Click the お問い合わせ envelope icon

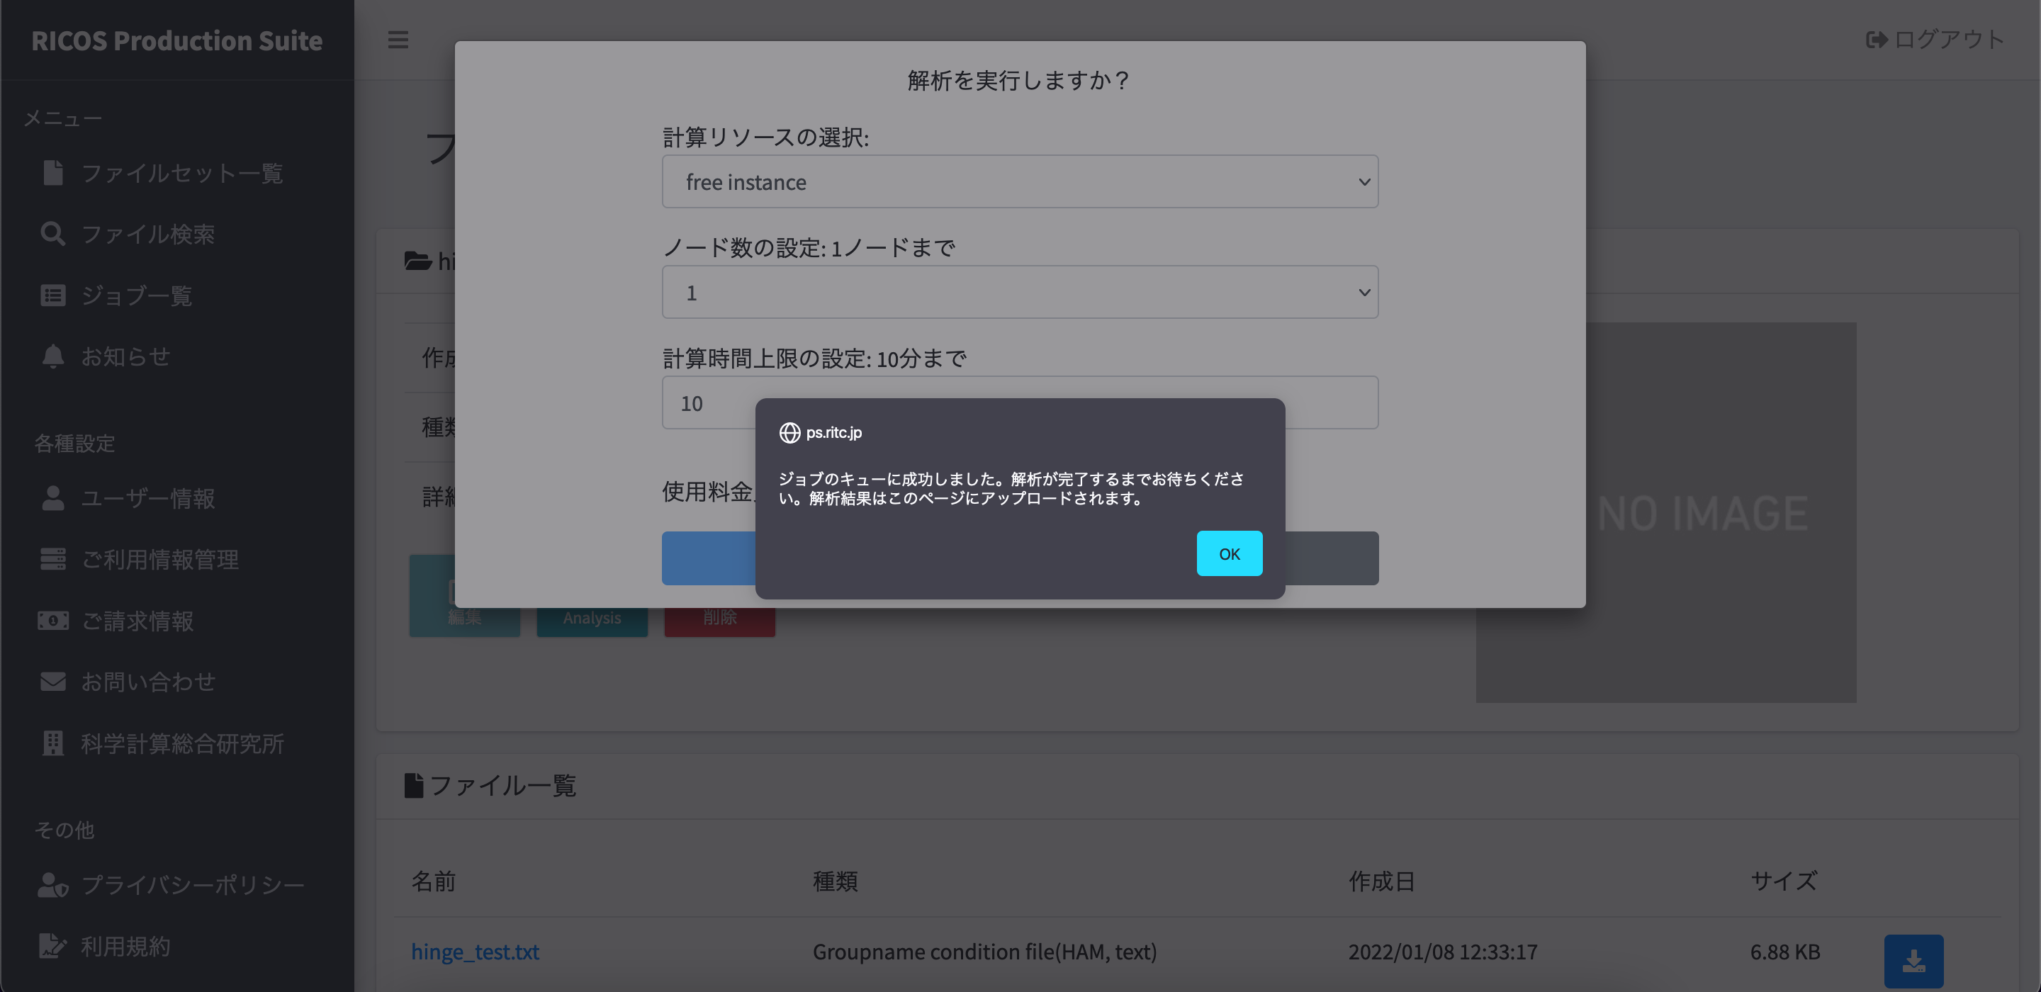53,682
